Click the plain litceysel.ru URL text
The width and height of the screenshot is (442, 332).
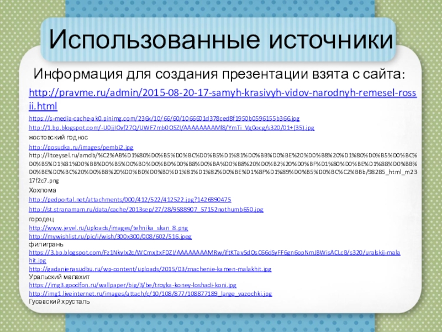coord(223,168)
